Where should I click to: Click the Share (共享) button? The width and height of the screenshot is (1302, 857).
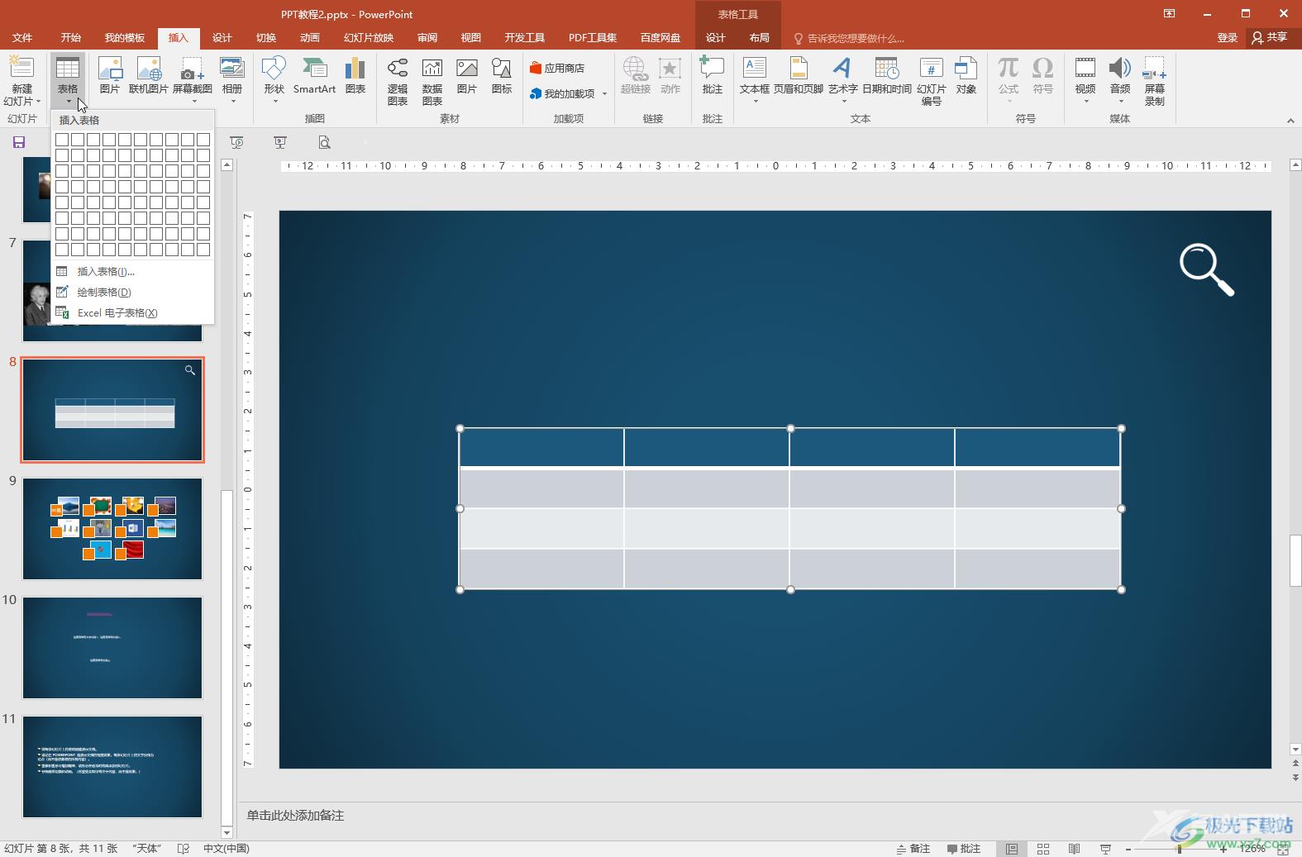click(x=1271, y=38)
